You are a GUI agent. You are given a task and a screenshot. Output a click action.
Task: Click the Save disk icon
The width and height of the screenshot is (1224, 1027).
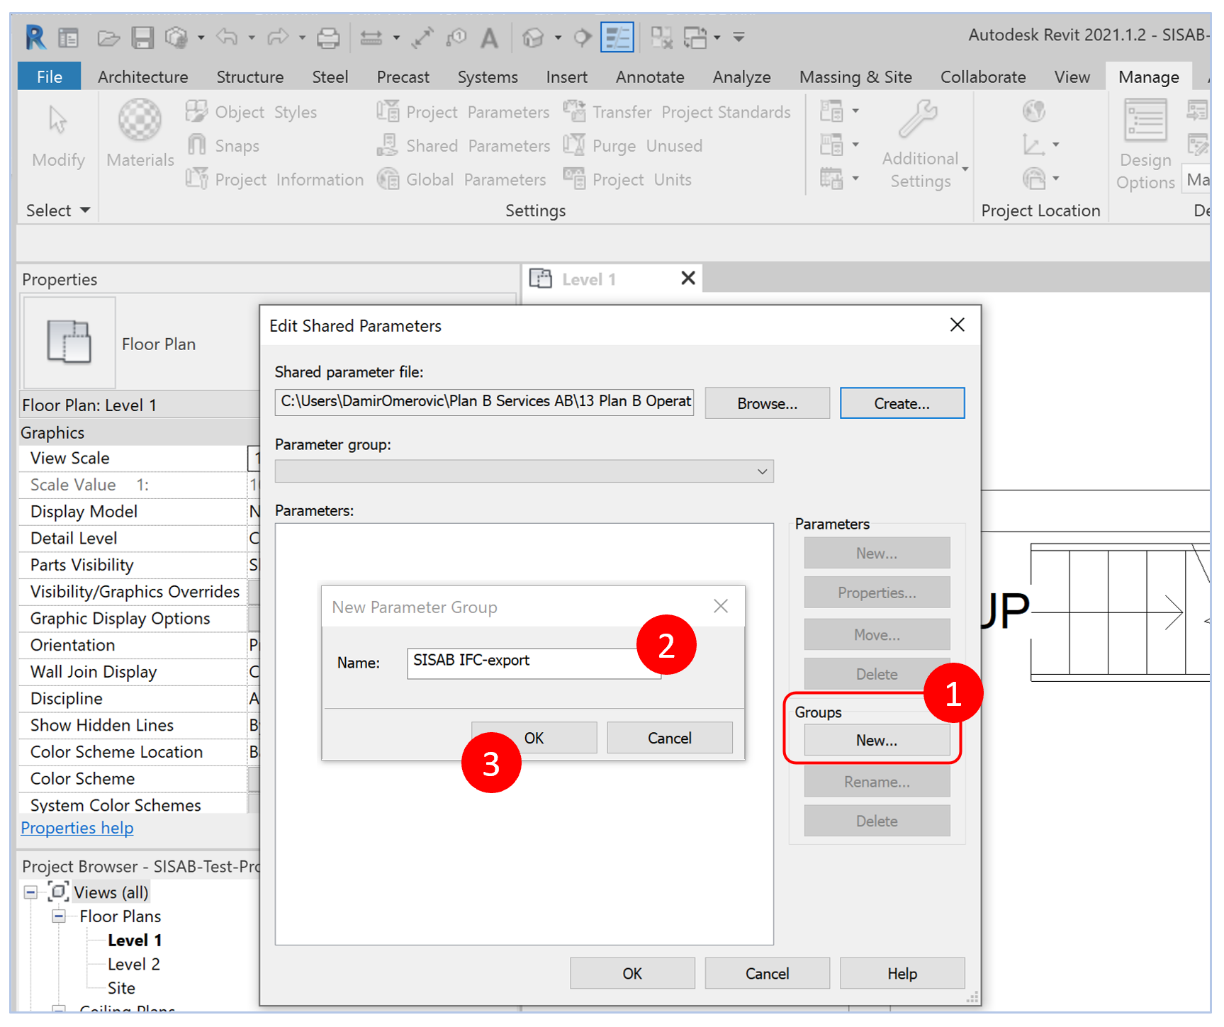pos(142,38)
